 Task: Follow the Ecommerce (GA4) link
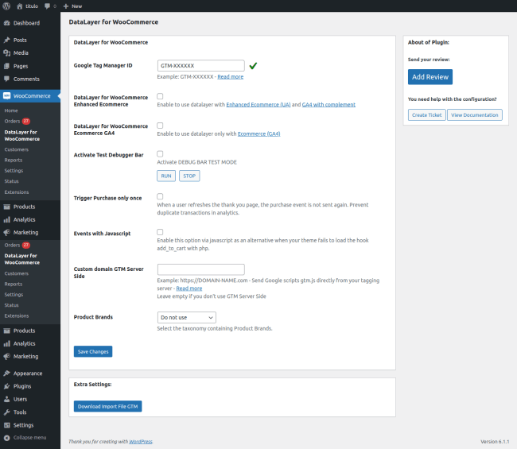click(x=258, y=134)
